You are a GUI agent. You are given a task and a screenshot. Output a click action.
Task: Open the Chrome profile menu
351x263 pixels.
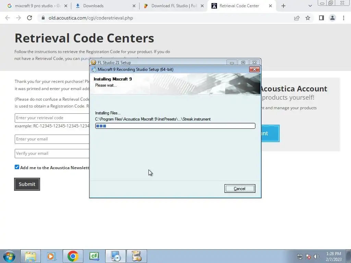pos(332,18)
